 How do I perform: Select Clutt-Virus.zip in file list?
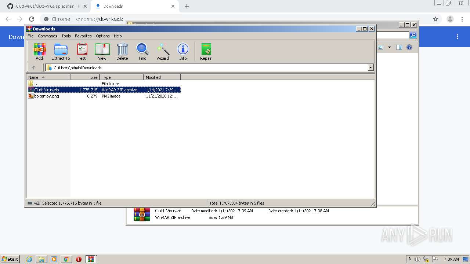click(x=104, y=90)
